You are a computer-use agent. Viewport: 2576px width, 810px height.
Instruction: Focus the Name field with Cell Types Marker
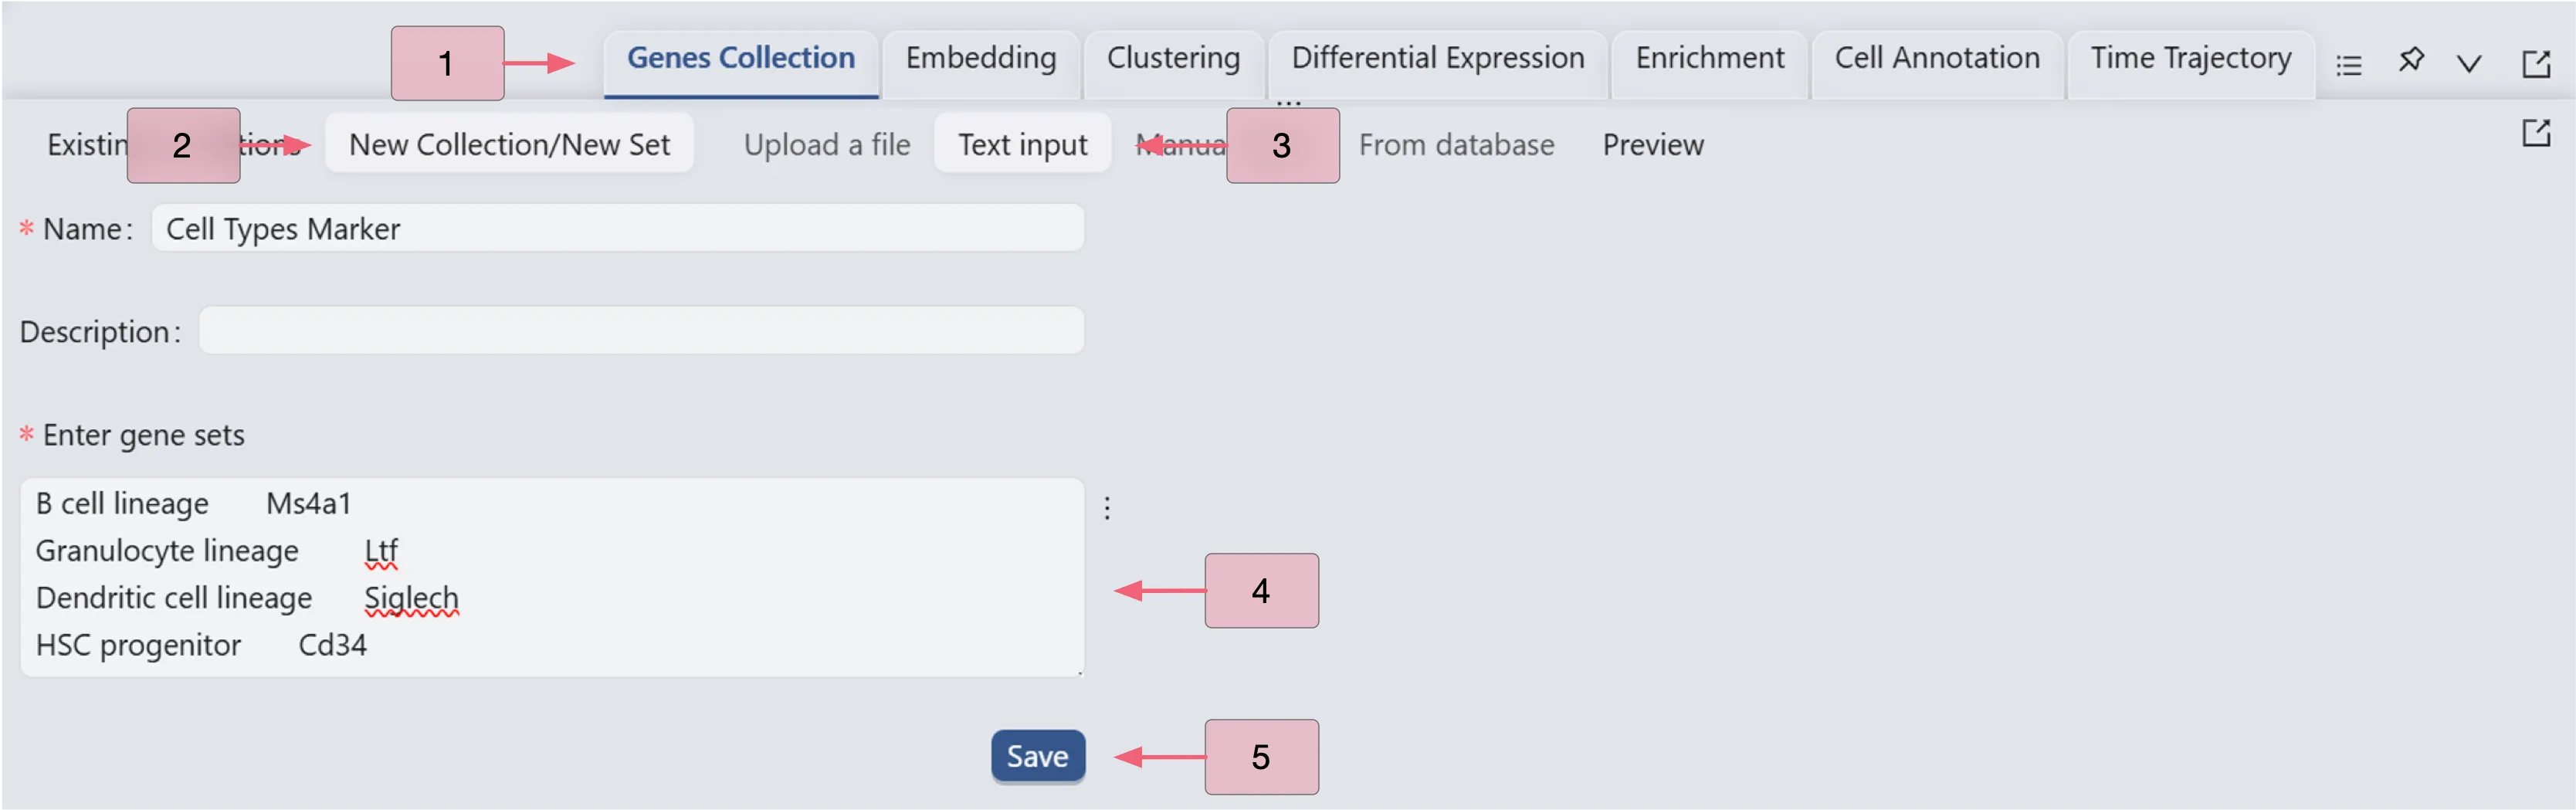[x=617, y=229]
